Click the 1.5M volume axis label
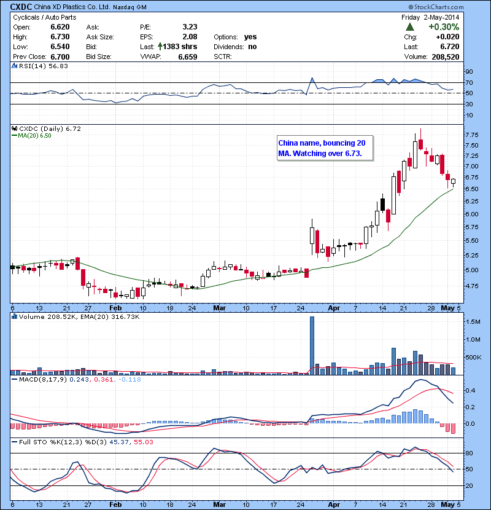Image resolution: width=491 pixels, height=510 pixels. pyautogui.click(x=473, y=322)
